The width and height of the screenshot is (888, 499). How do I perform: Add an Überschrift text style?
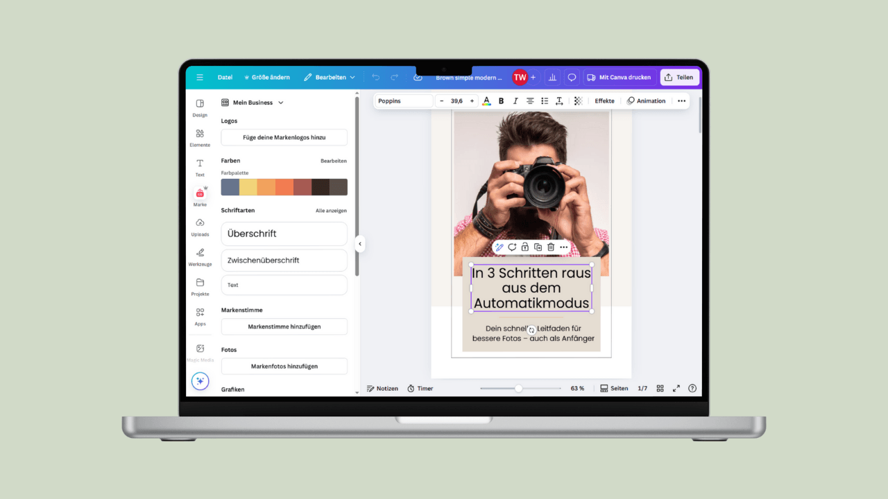pyautogui.click(x=284, y=234)
